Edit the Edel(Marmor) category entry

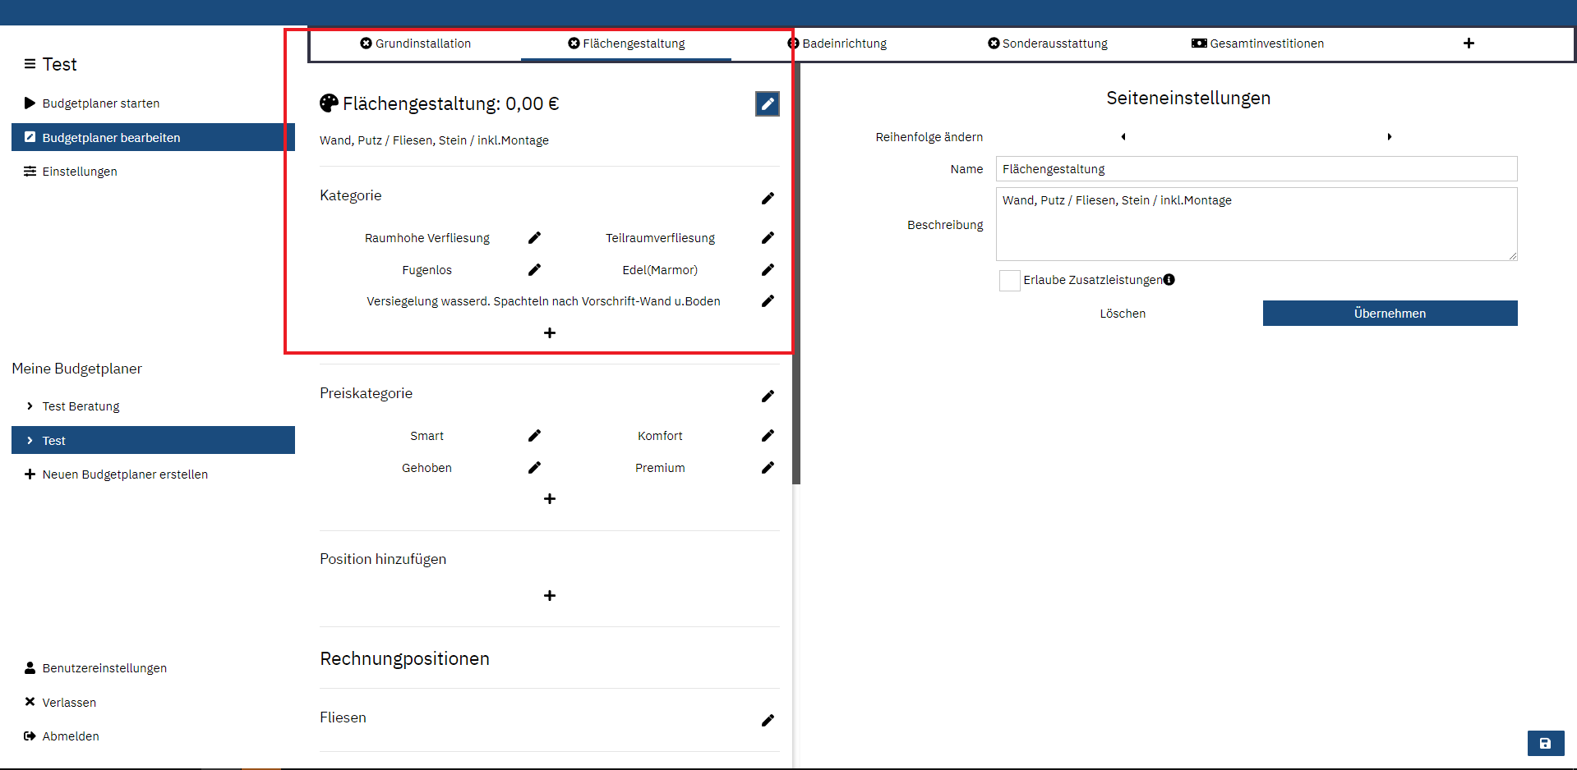(x=768, y=270)
